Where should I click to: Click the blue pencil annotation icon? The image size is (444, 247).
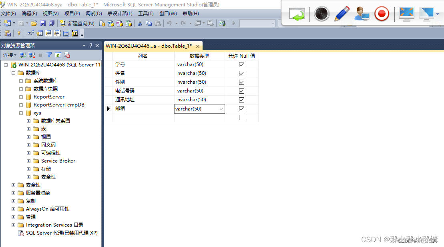(x=342, y=14)
